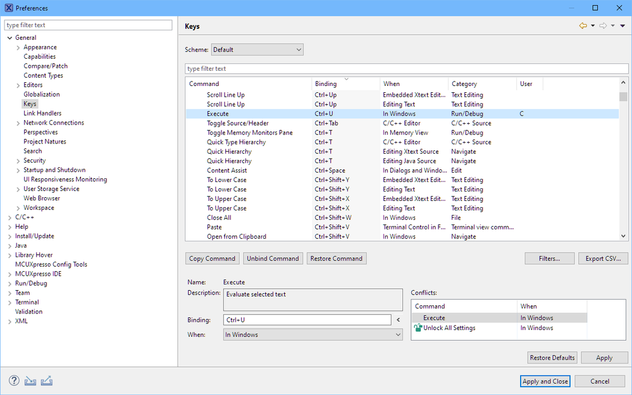Expand the C/C++ preferences node
The height and width of the screenshot is (395, 632).
pyautogui.click(x=9, y=217)
